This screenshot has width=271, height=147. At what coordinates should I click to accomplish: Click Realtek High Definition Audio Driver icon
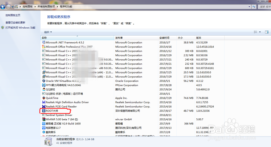[44, 102]
